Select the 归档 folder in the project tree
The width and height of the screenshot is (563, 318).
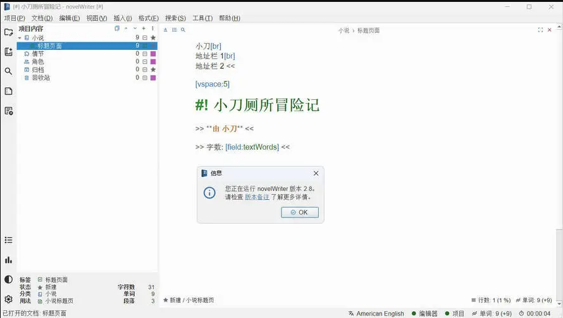pos(38,70)
